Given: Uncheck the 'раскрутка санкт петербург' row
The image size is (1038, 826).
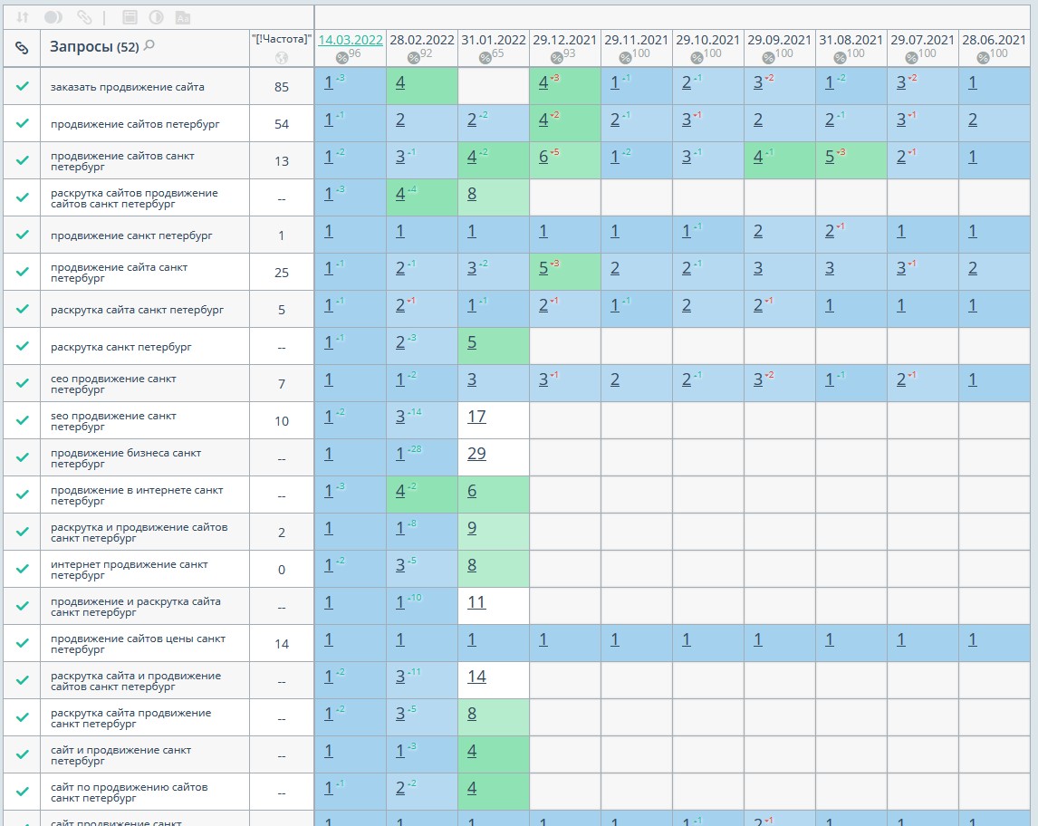Looking at the screenshot, I should tap(23, 346).
